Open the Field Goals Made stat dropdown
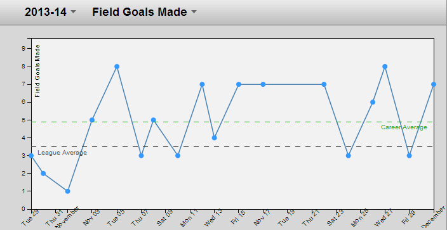The image size is (447, 230). [144, 12]
